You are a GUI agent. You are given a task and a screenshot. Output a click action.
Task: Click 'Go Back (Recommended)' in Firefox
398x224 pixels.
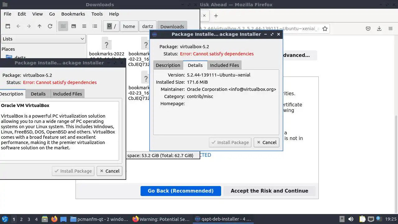[181, 191]
